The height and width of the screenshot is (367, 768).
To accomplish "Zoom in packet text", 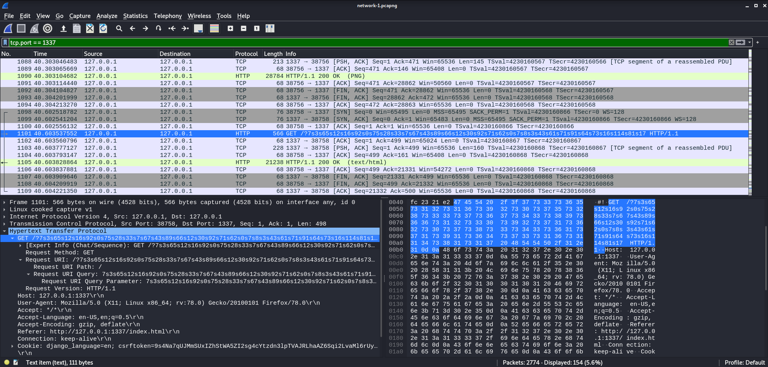I will [230, 28].
